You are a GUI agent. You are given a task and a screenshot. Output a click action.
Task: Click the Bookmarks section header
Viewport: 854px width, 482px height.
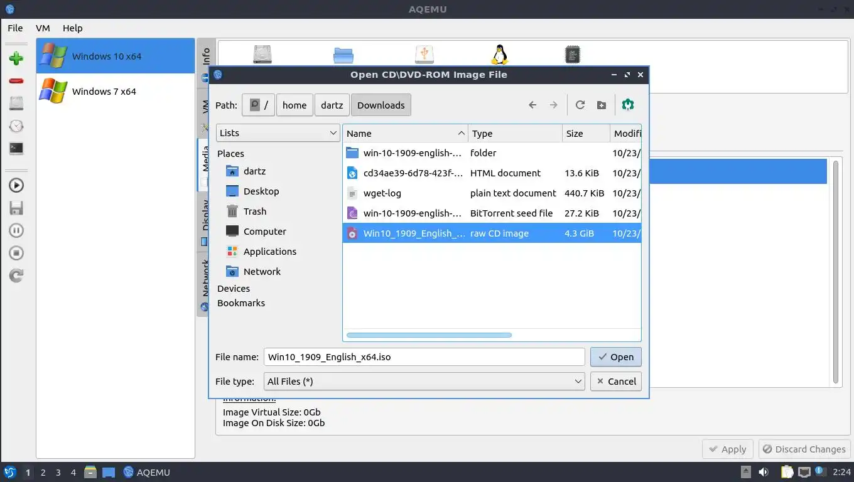click(241, 303)
